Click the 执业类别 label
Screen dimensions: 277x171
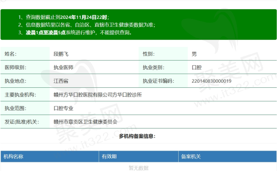(154, 67)
